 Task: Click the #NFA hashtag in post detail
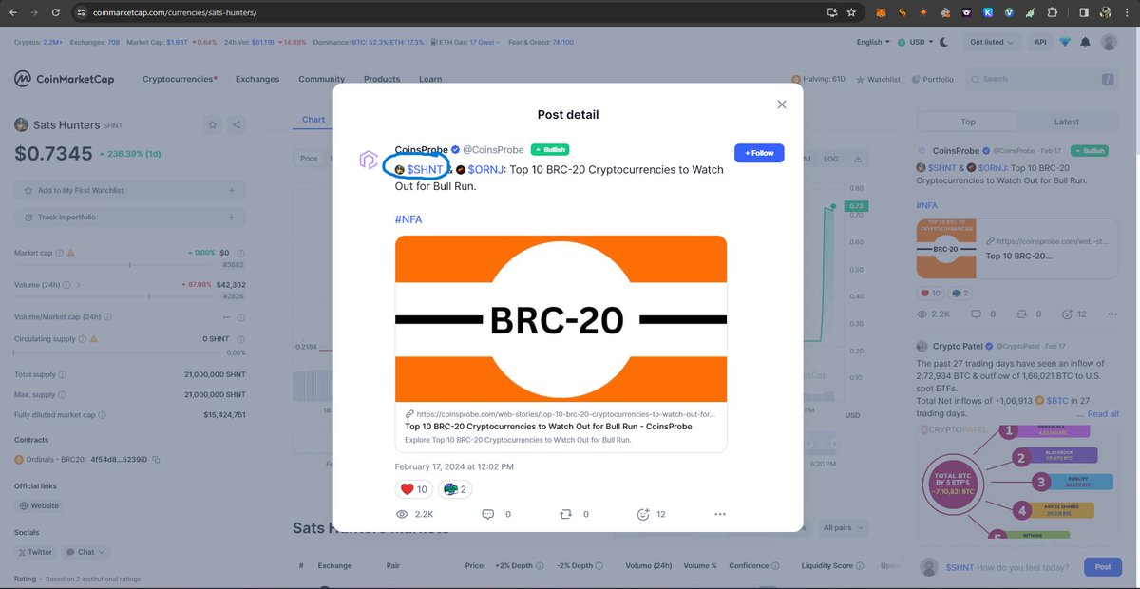pyautogui.click(x=408, y=219)
